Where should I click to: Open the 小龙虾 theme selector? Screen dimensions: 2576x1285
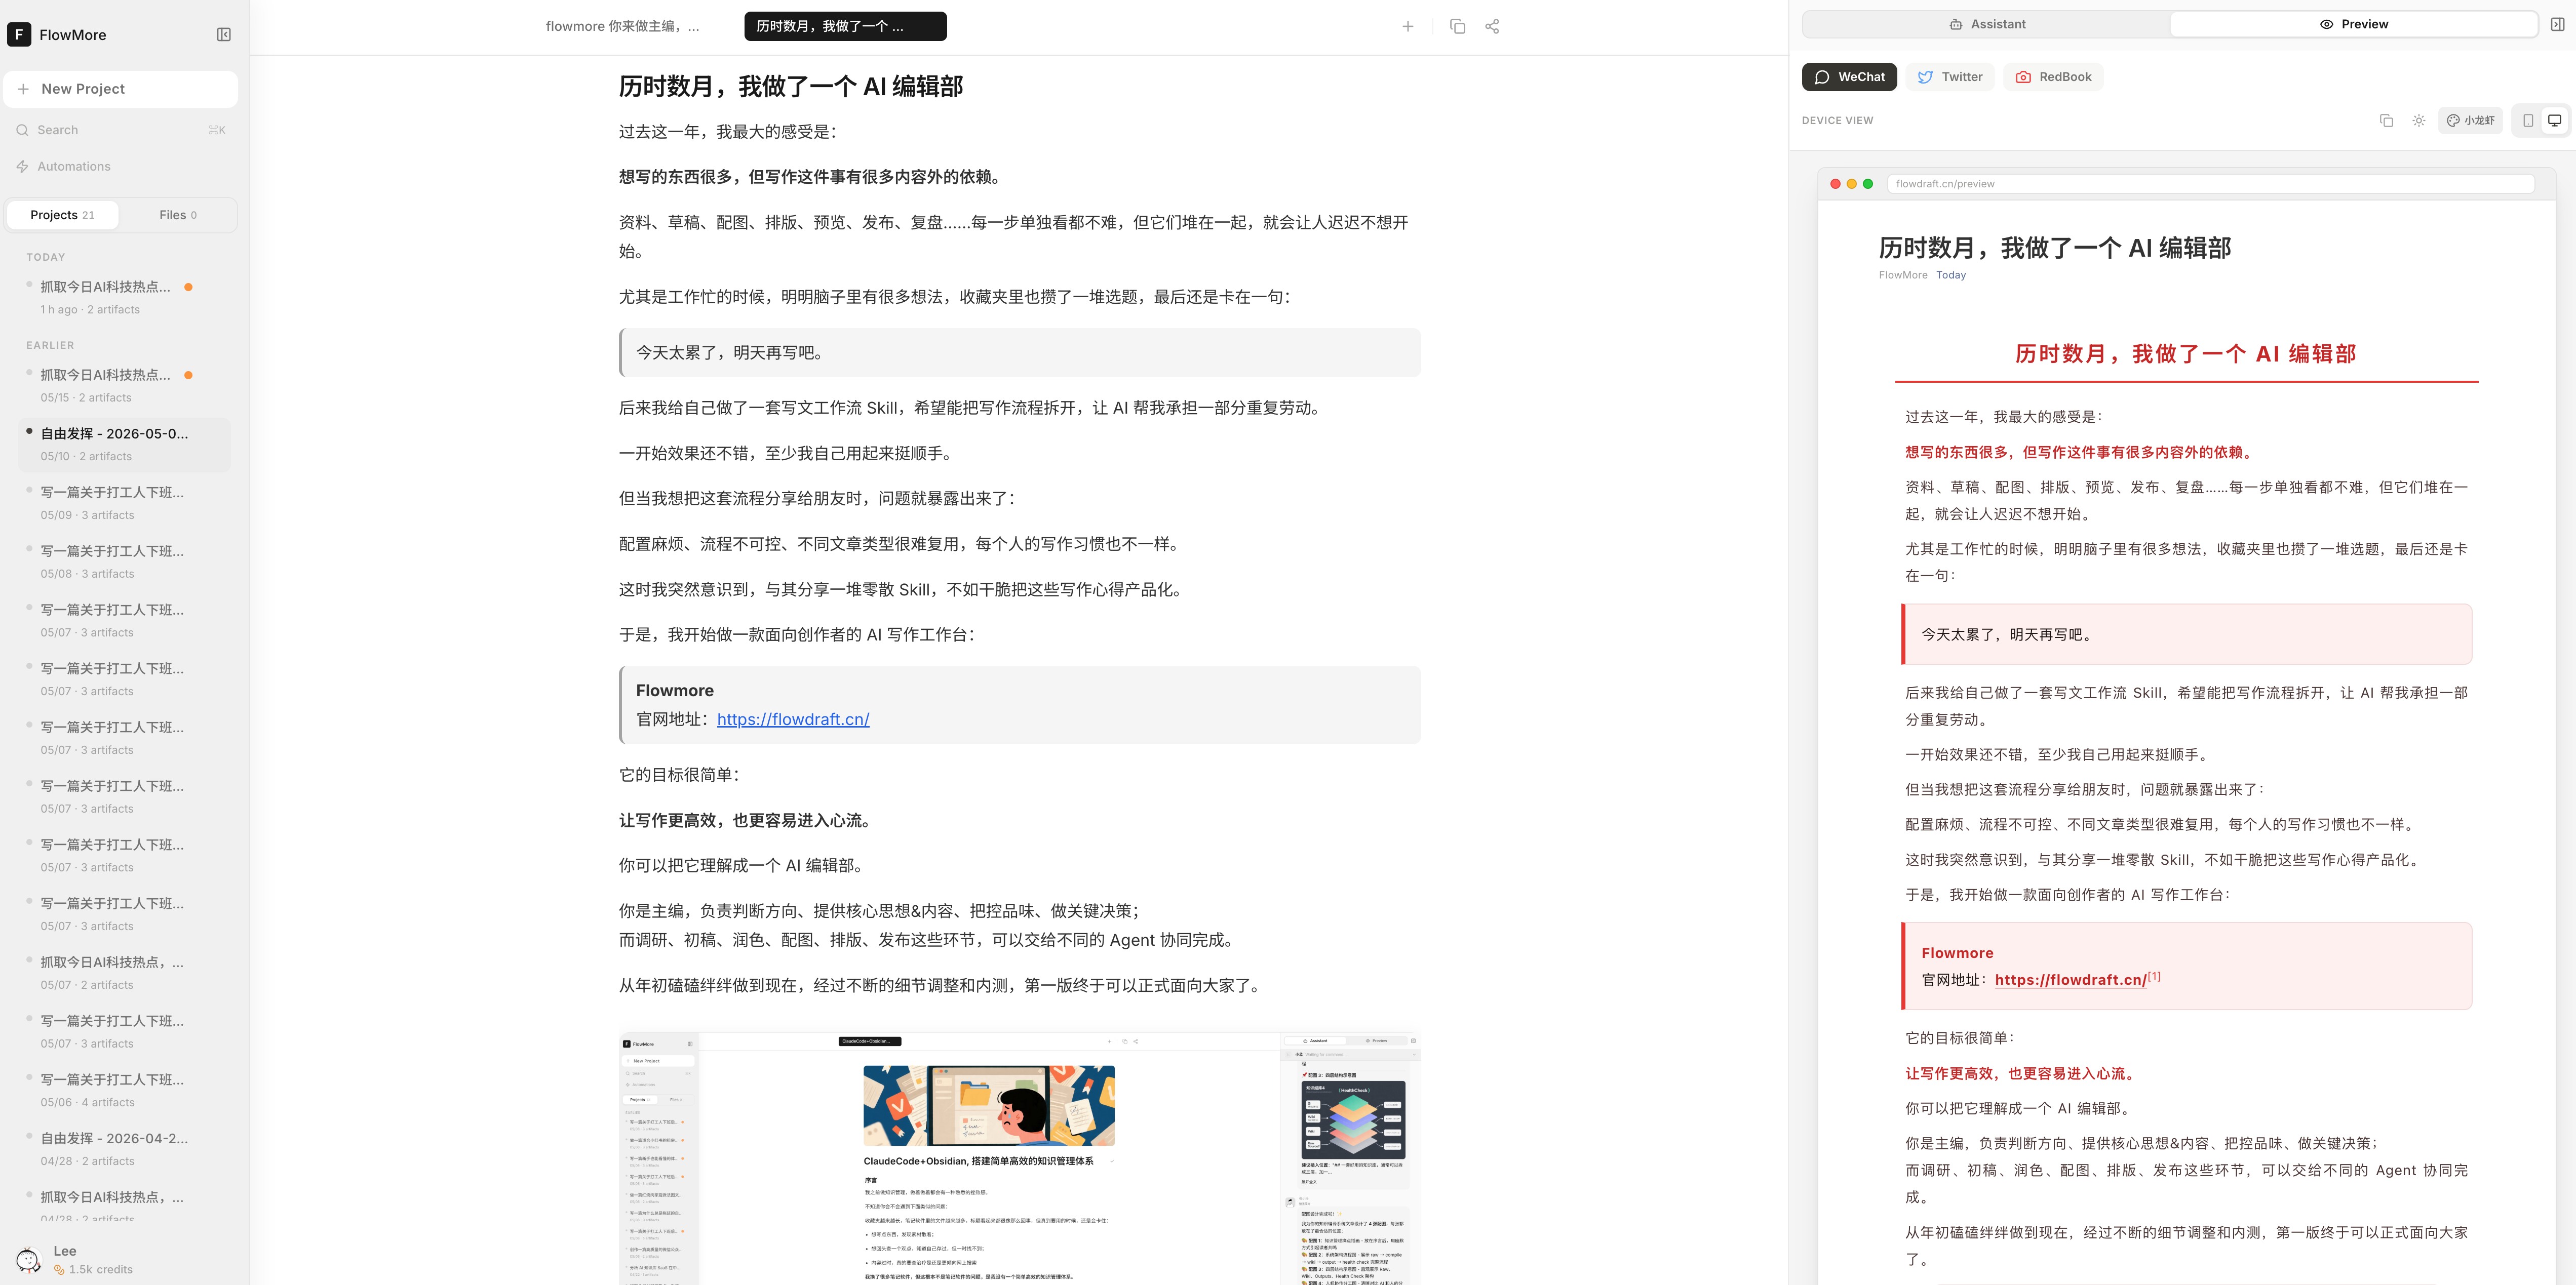(2470, 120)
